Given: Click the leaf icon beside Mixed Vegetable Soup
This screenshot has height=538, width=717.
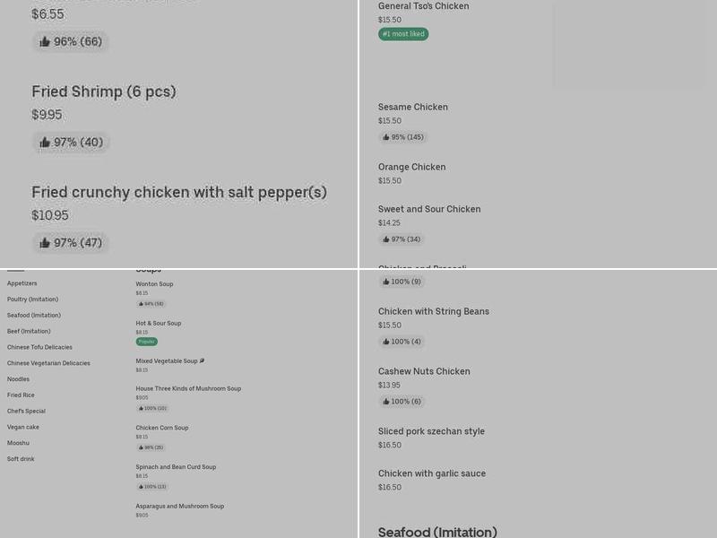Looking at the screenshot, I should coord(203,360).
